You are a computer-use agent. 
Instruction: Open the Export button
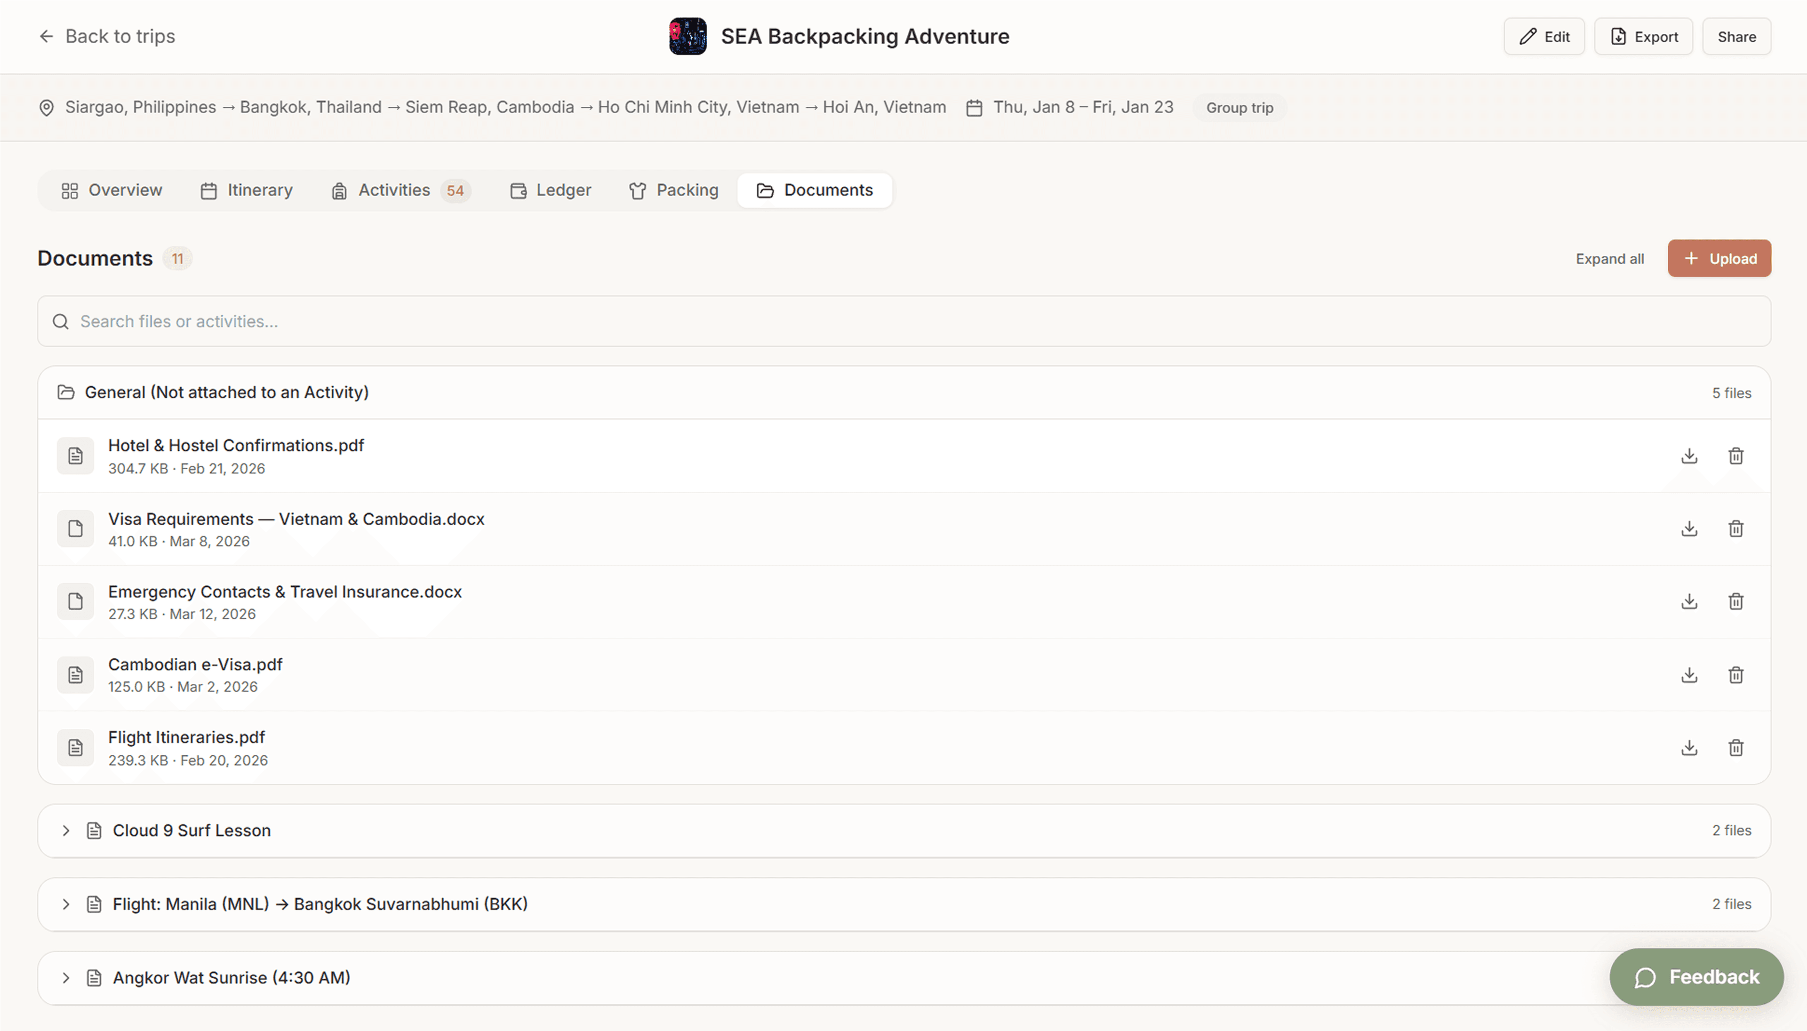click(x=1643, y=37)
